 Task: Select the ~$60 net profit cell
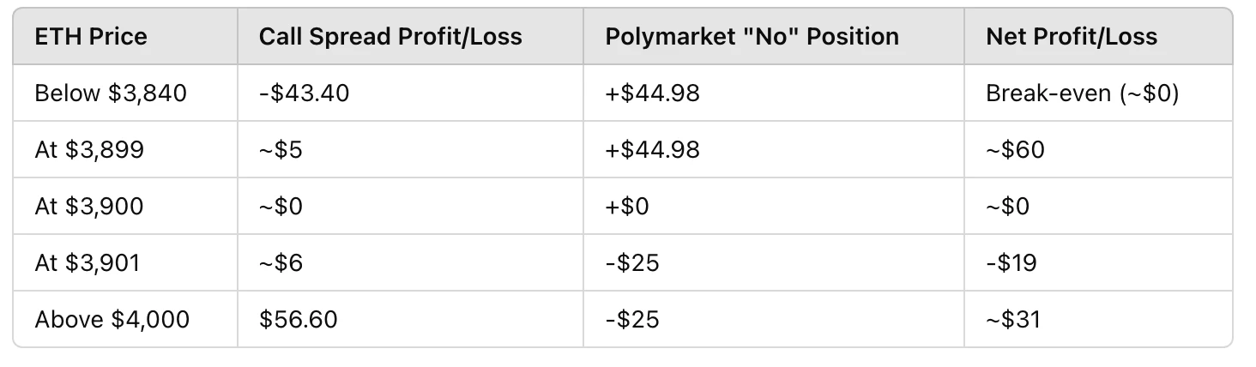pos(1016,149)
